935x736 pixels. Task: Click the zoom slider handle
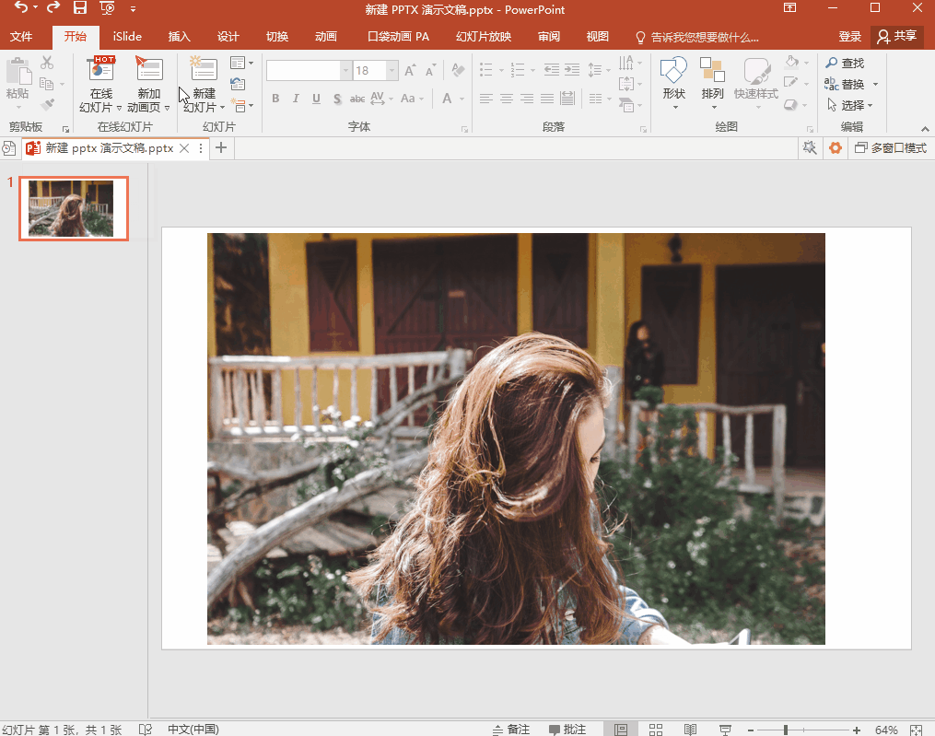785,730
